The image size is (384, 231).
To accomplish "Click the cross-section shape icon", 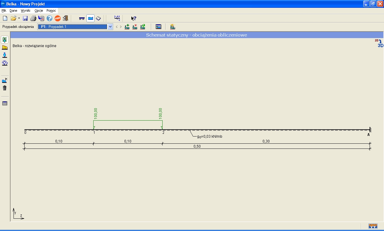I will point(98,18).
